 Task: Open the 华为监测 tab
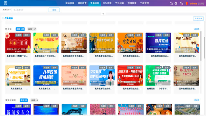pyautogui.click(x=107, y=3)
